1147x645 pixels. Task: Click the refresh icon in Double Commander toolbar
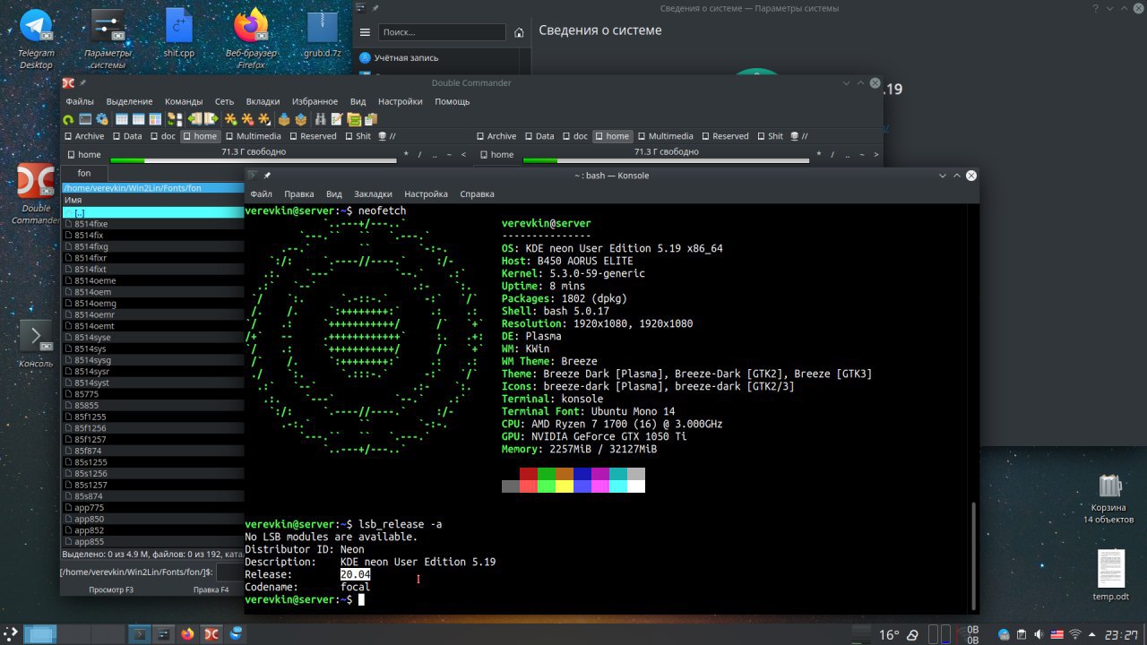68,119
